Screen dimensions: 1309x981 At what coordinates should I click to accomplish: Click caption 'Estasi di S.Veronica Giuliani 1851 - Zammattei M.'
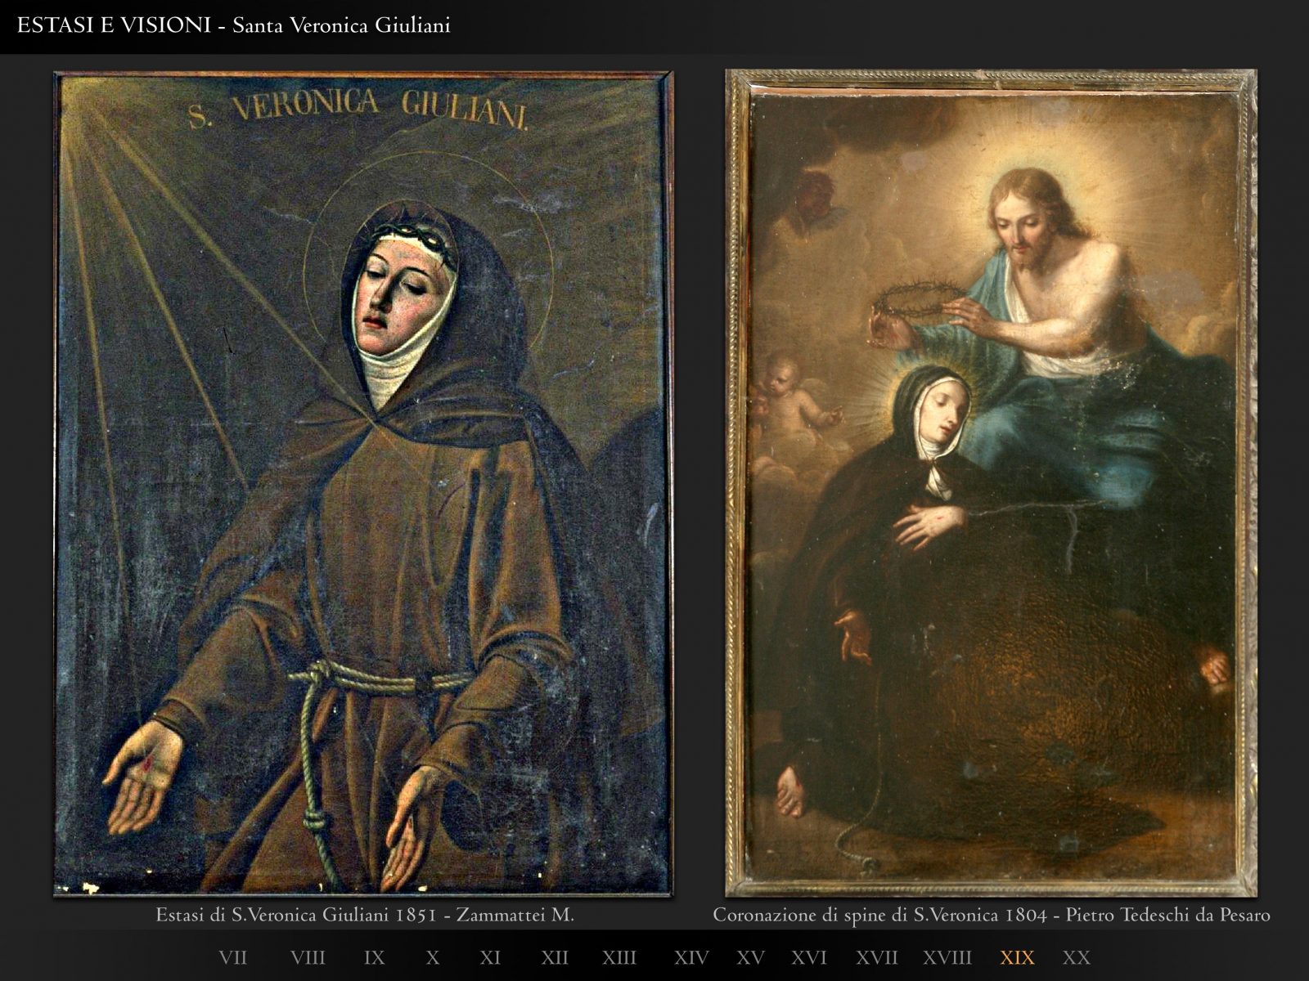(365, 916)
